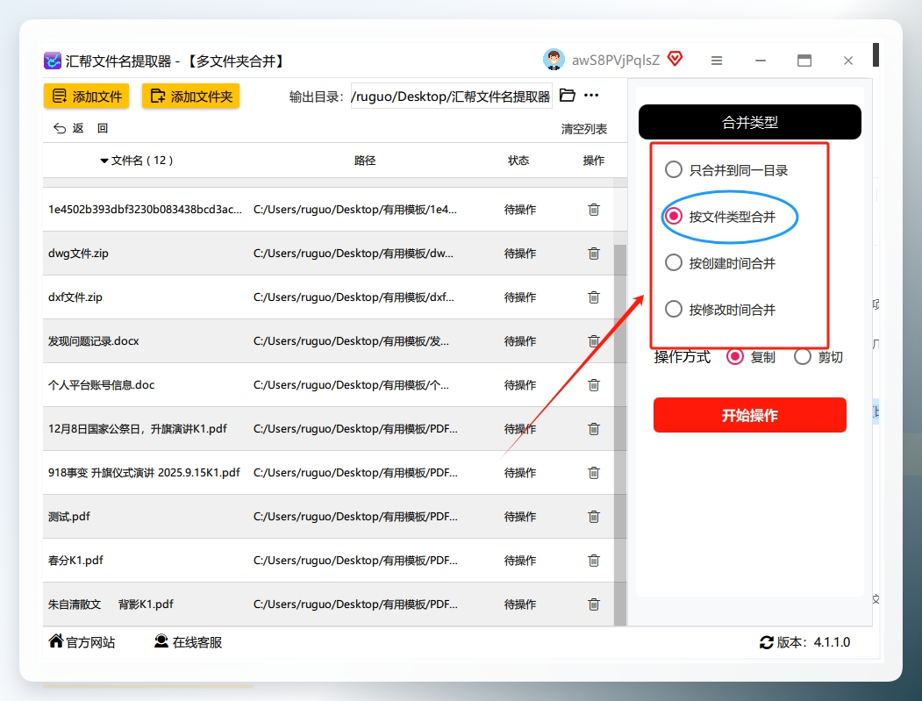Minimize the application window
Screen dimensions: 922x701
(x=761, y=61)
